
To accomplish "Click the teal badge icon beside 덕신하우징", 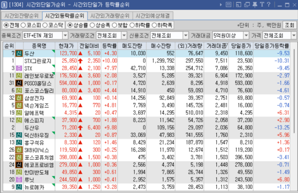I will click(19, 135).
